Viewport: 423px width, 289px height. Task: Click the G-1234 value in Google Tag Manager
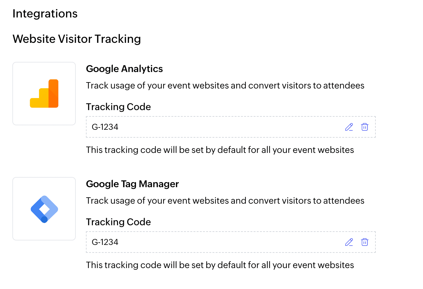coord(105,242)
